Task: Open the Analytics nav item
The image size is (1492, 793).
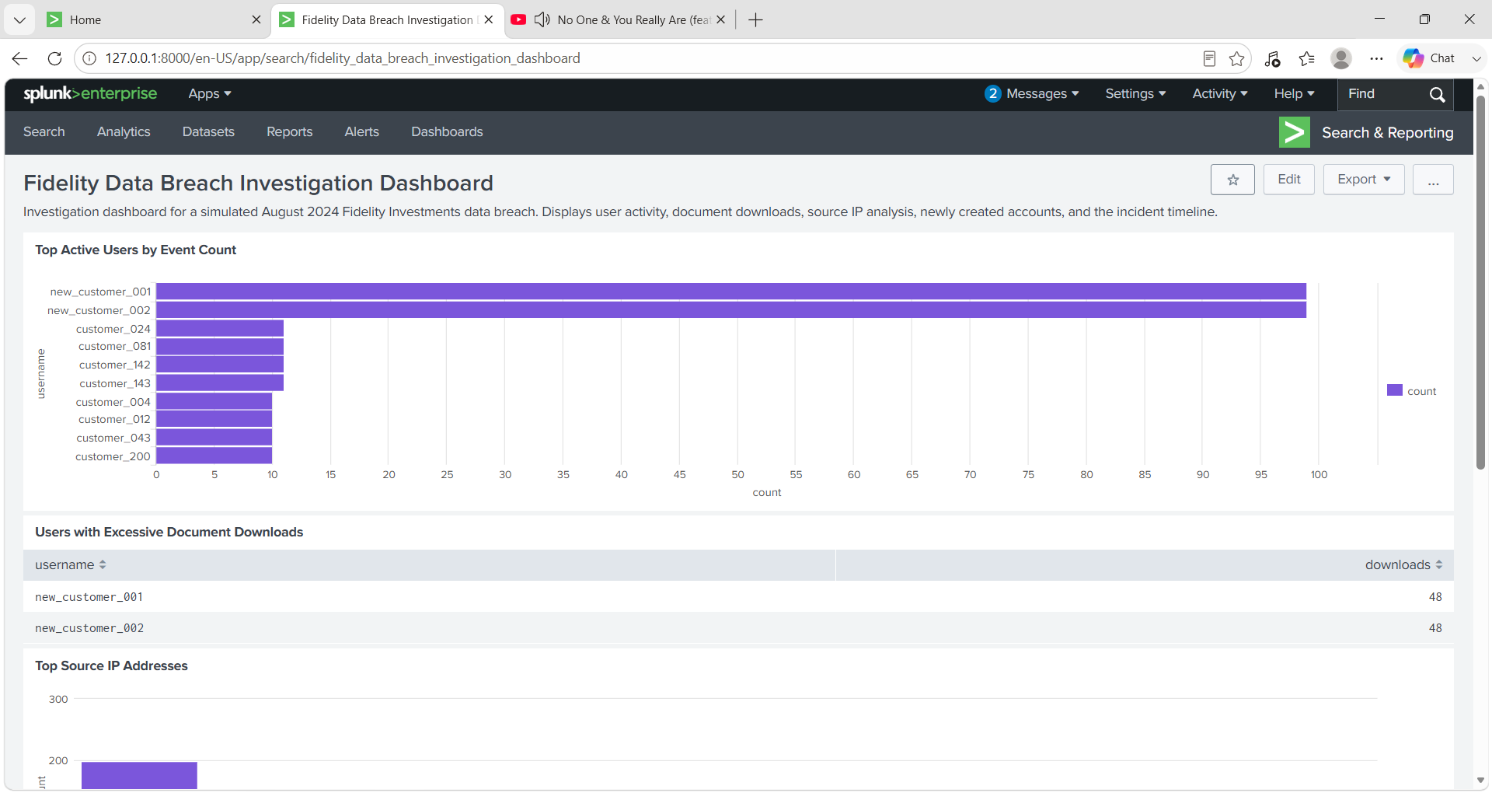Action: [x=124, y=132]
